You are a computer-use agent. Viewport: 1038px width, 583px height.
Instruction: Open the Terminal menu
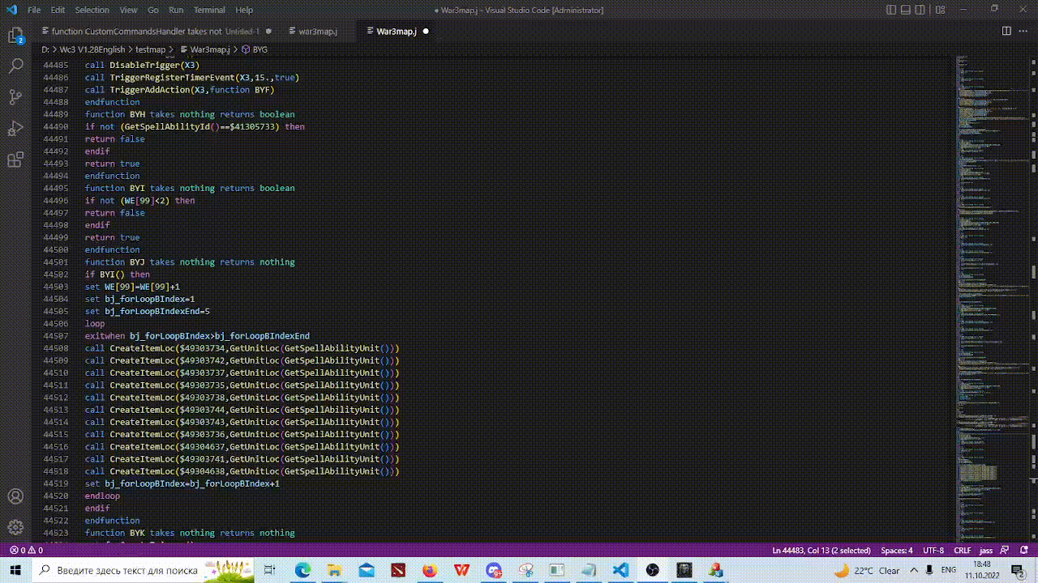tap(209, 10)
